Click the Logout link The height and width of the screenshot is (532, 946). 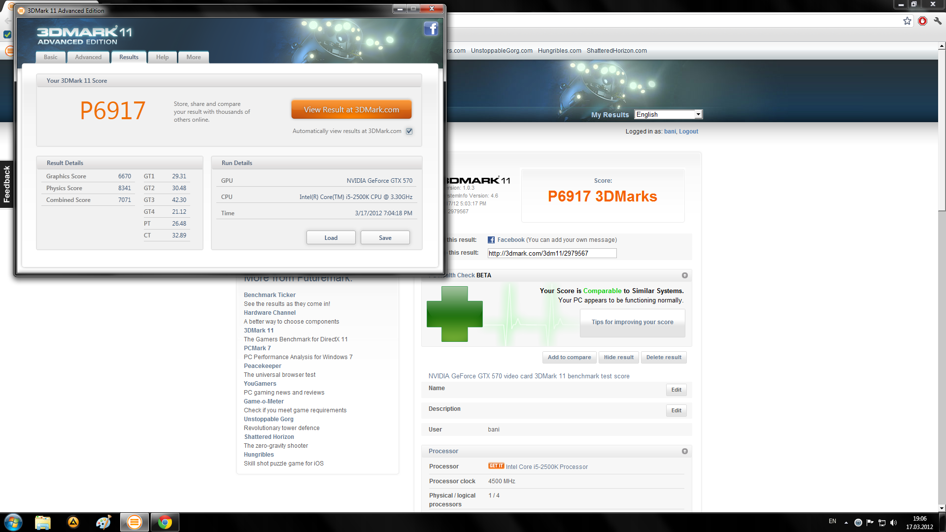689,132
